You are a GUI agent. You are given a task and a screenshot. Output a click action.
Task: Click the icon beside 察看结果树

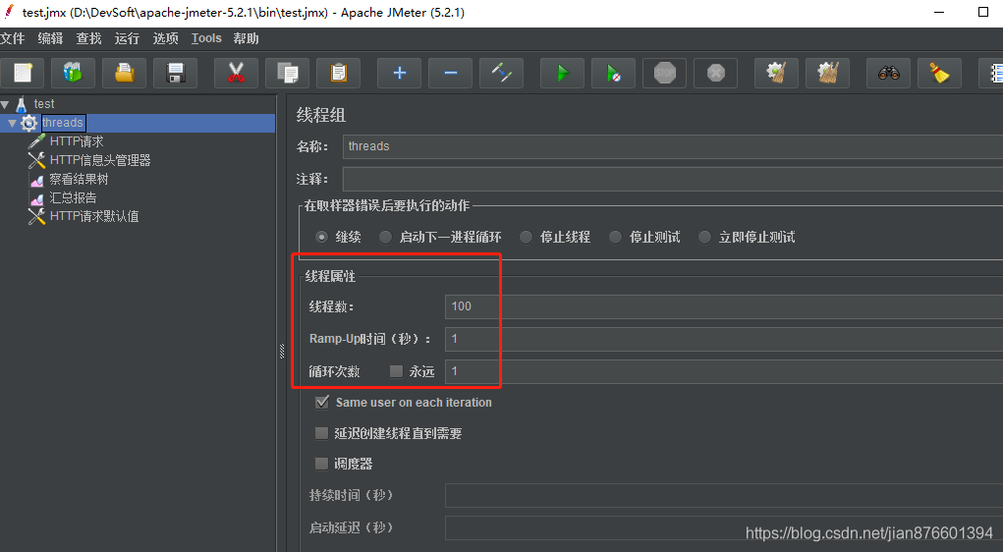pos(36,179)
